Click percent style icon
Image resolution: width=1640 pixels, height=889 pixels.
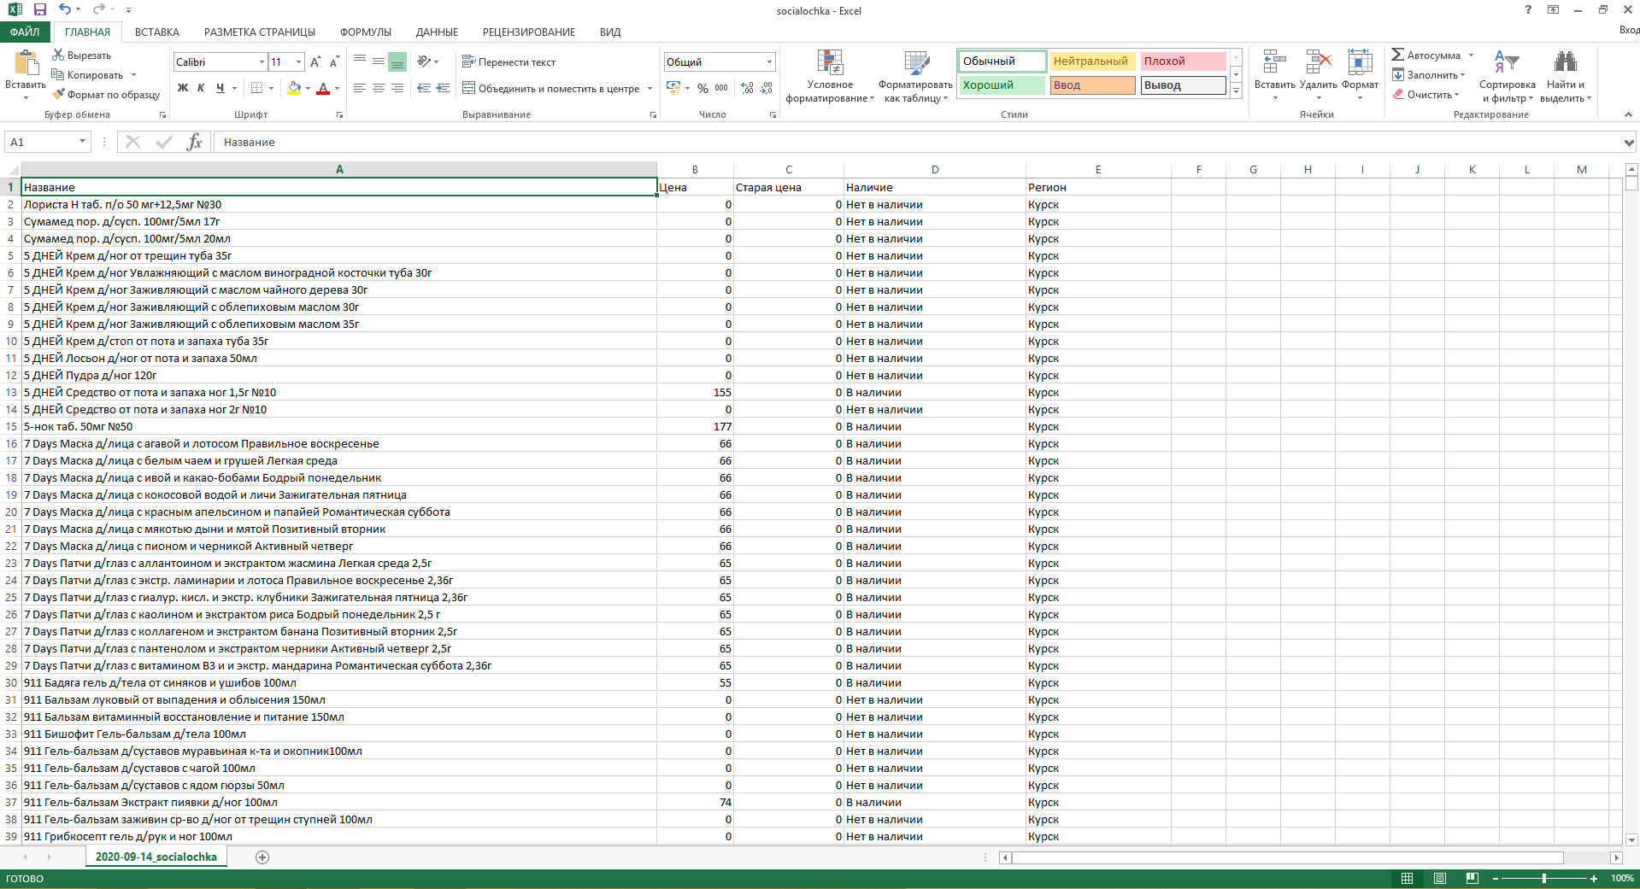702,88
